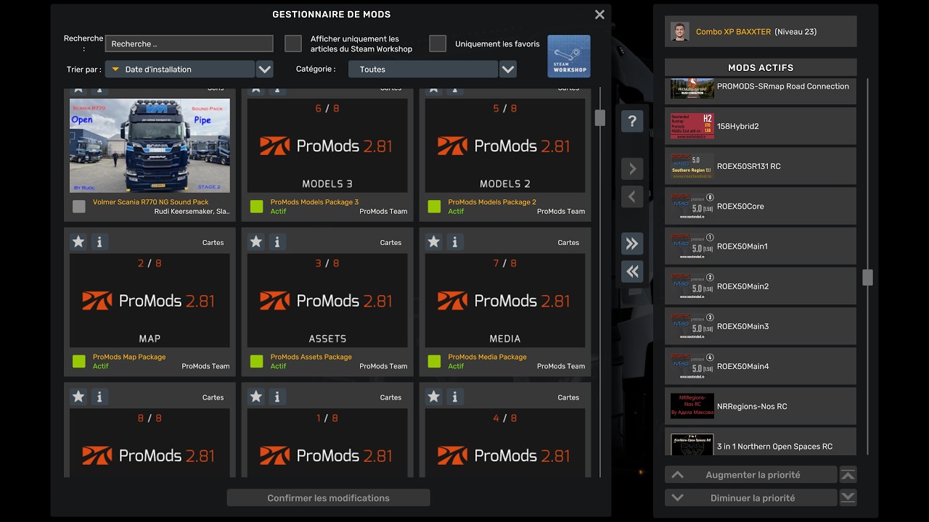Close the Gestionnaire de Mods window
The width and height of the screenshot is (929, 522).
click(x=599, y=14)
